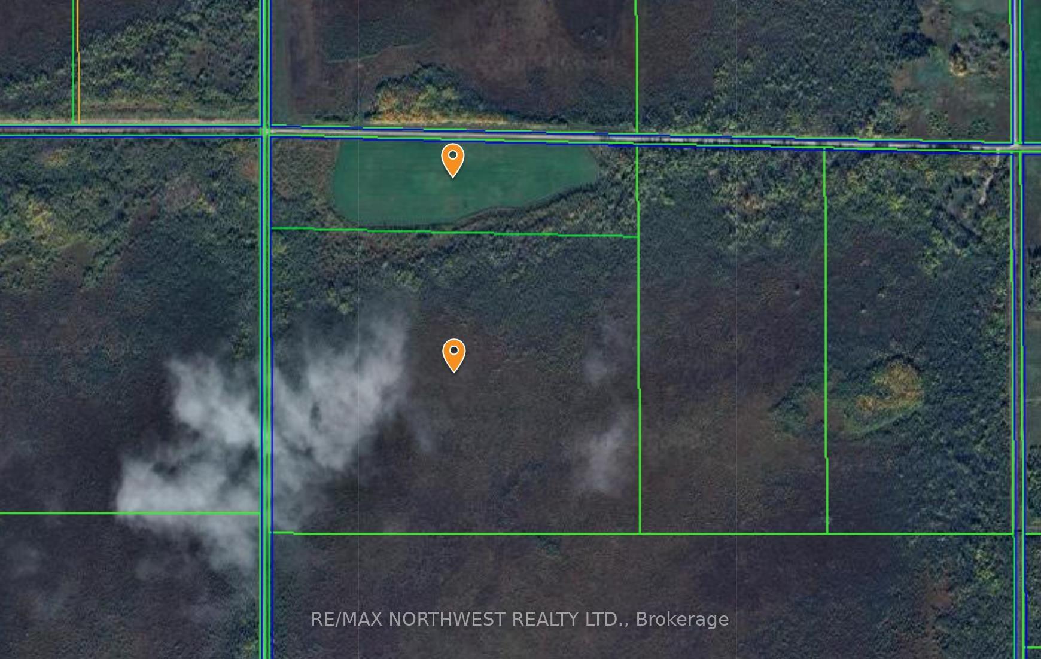Click the orange map pin in the dark forest

454,355
